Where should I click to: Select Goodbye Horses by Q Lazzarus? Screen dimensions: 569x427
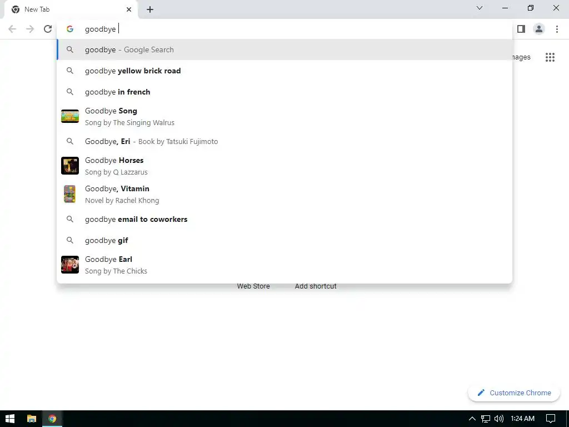coord(284,166)
